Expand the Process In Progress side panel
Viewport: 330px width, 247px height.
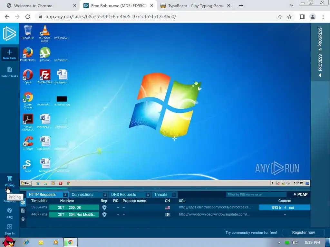(x=320, y=52)
